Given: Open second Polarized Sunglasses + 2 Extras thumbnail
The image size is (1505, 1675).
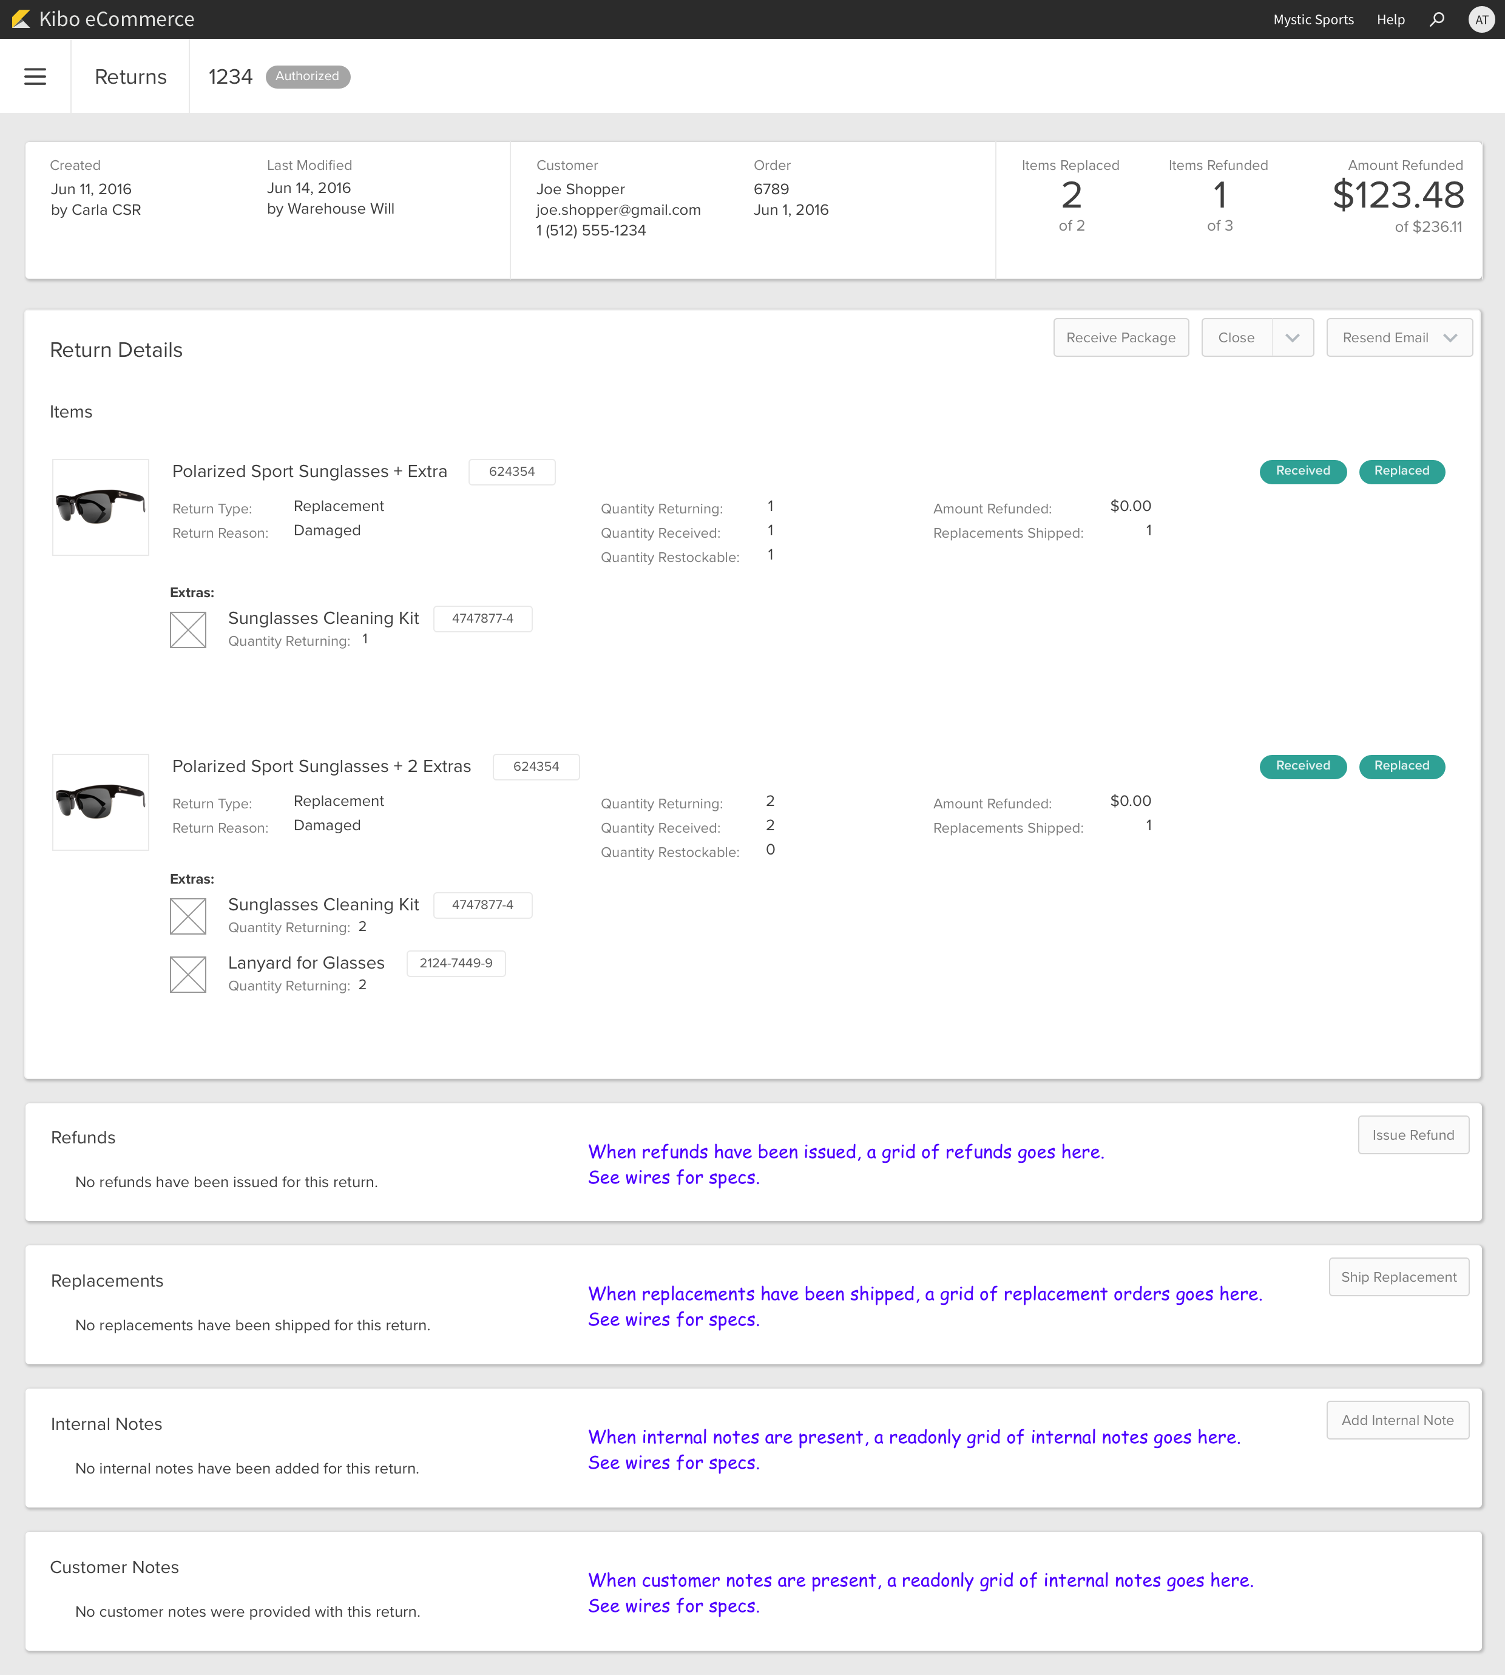Looking at the screenshot, I should pyautogui.click(x=101, y=802).
